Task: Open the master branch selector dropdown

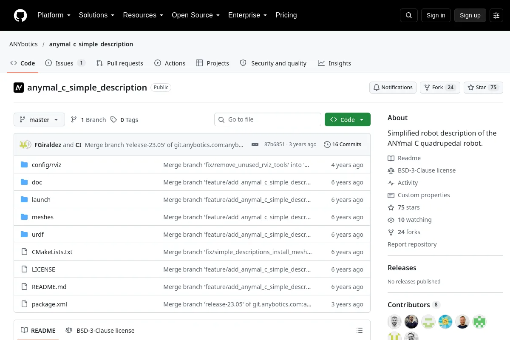Action: tap(39, 119)
